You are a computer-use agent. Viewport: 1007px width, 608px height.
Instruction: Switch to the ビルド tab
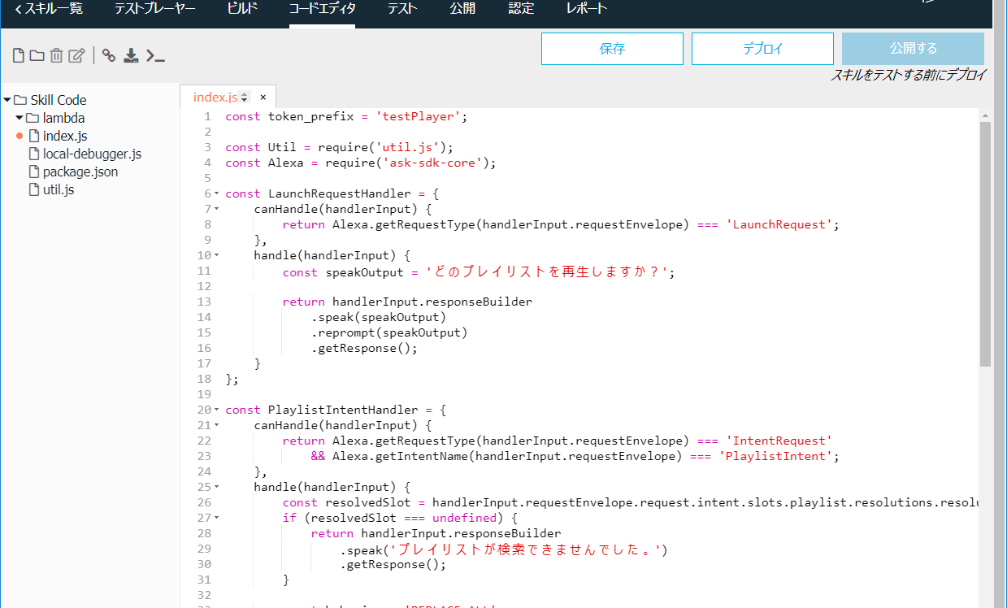242,9
